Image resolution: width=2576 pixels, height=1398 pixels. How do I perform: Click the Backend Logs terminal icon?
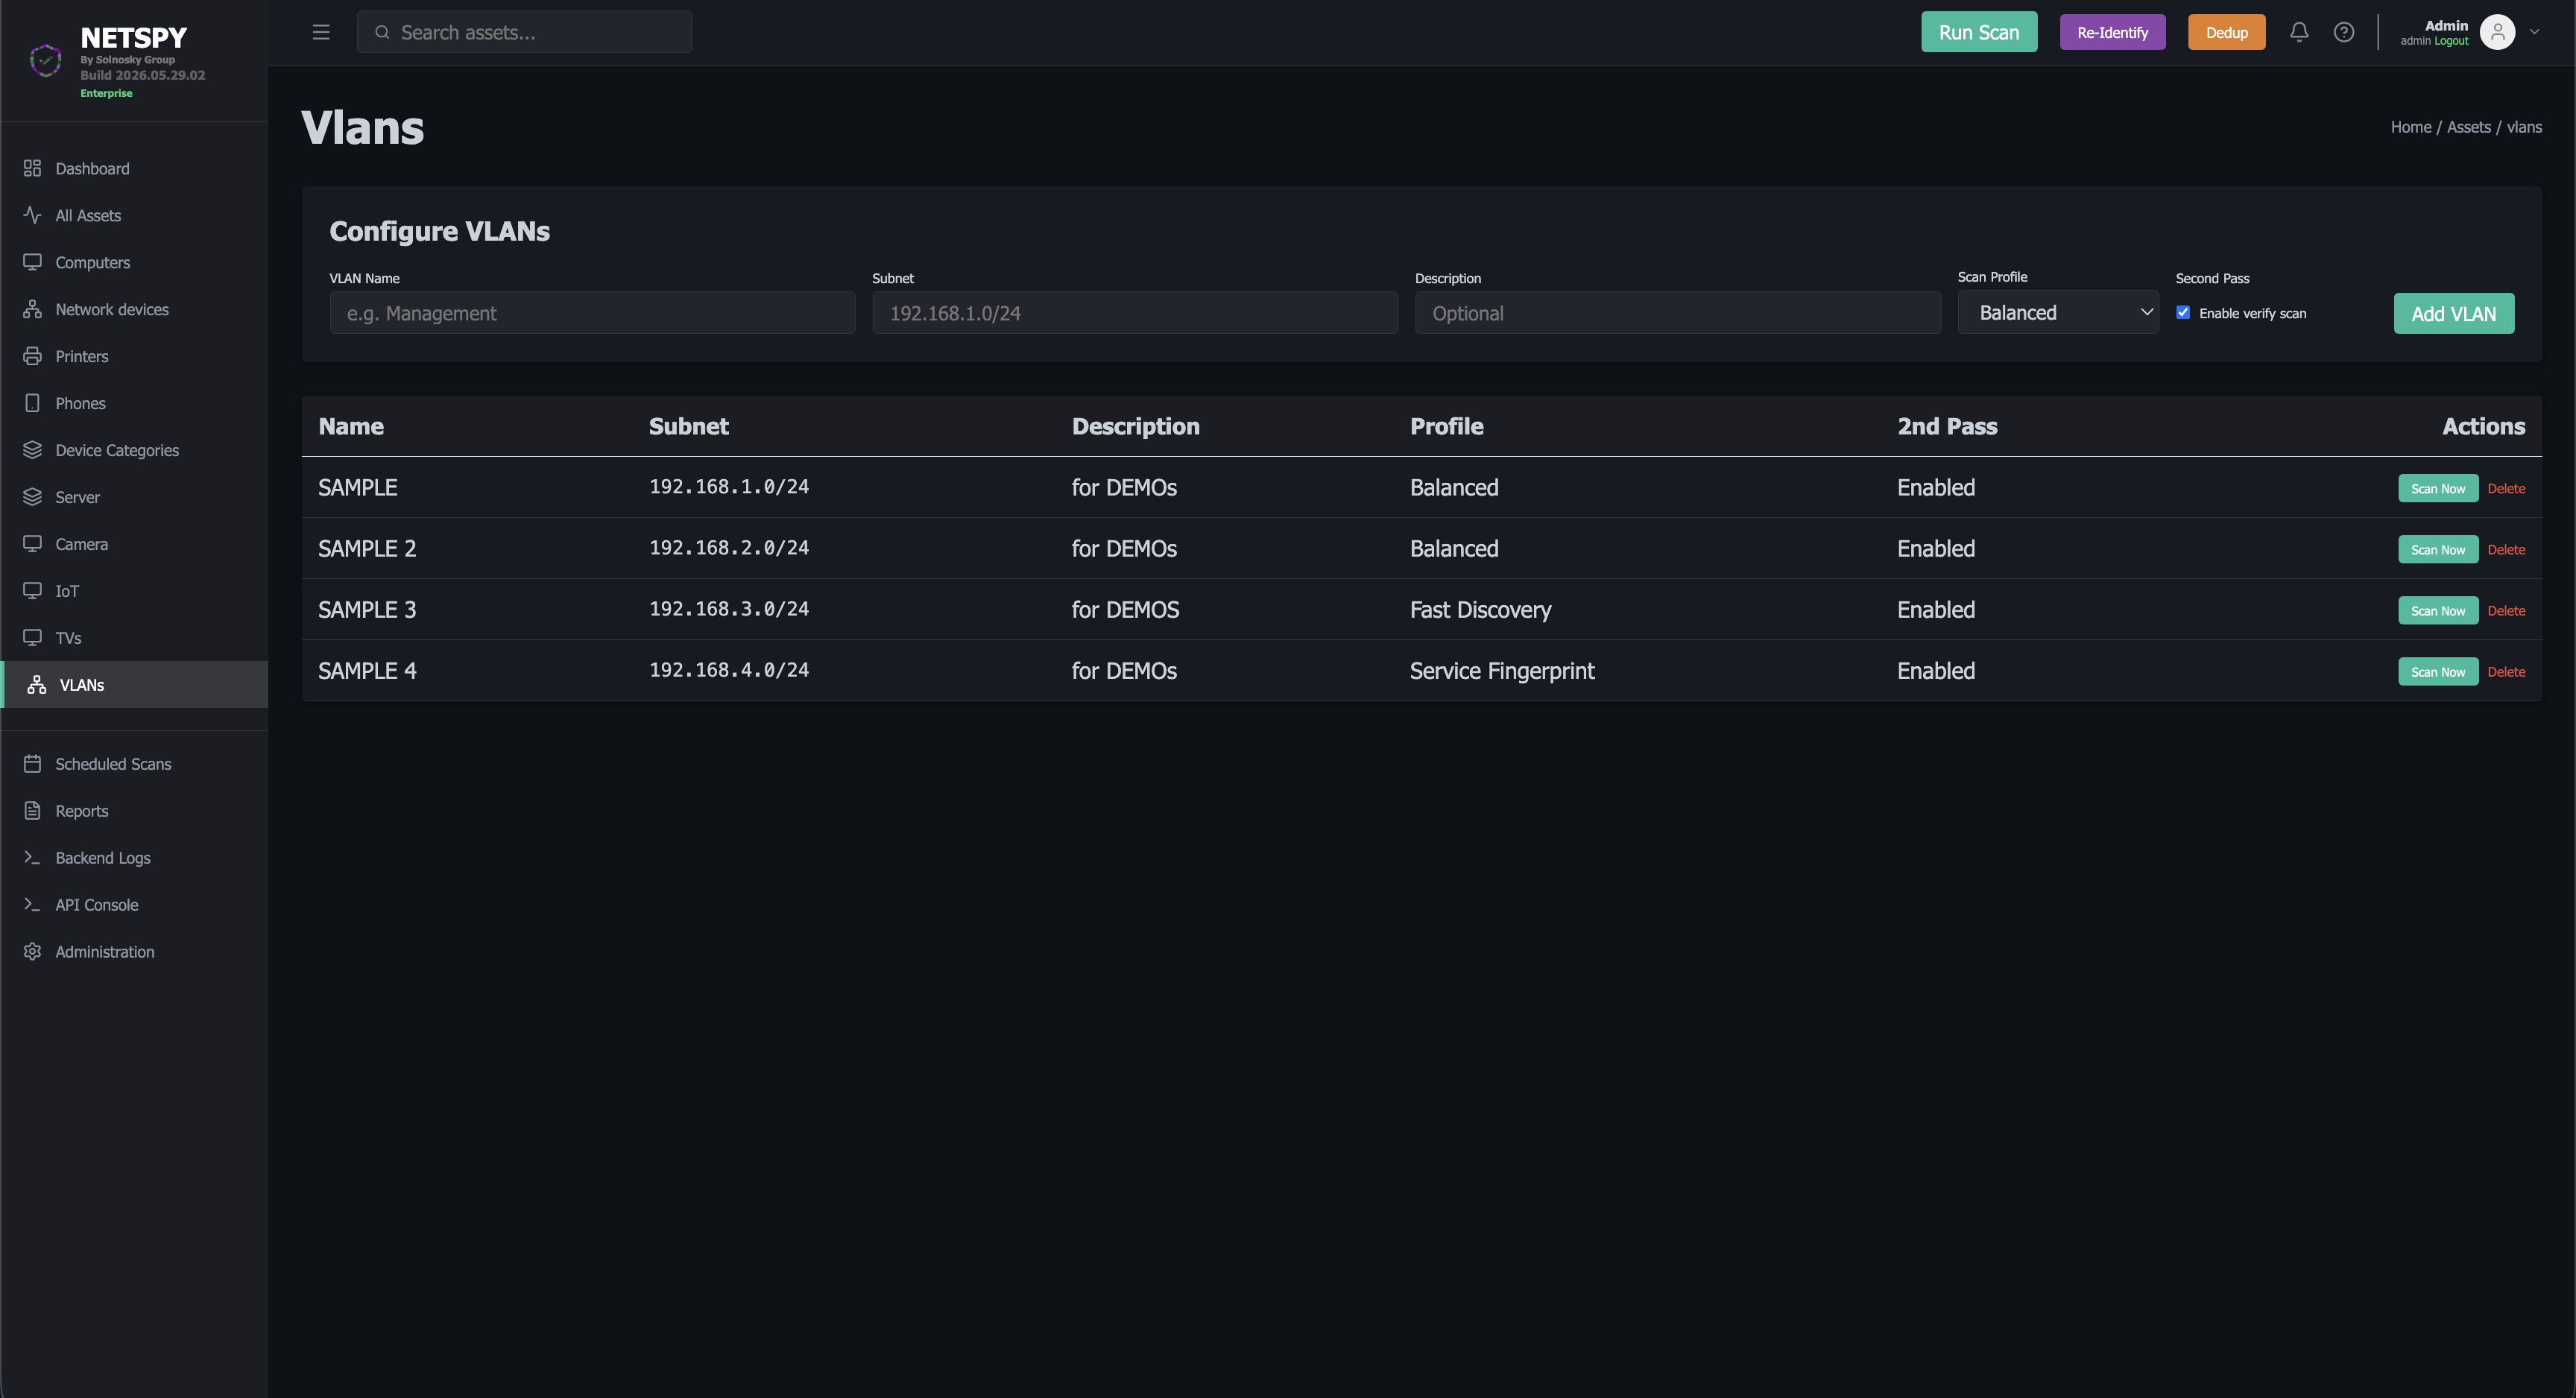[x=32, y=858]
